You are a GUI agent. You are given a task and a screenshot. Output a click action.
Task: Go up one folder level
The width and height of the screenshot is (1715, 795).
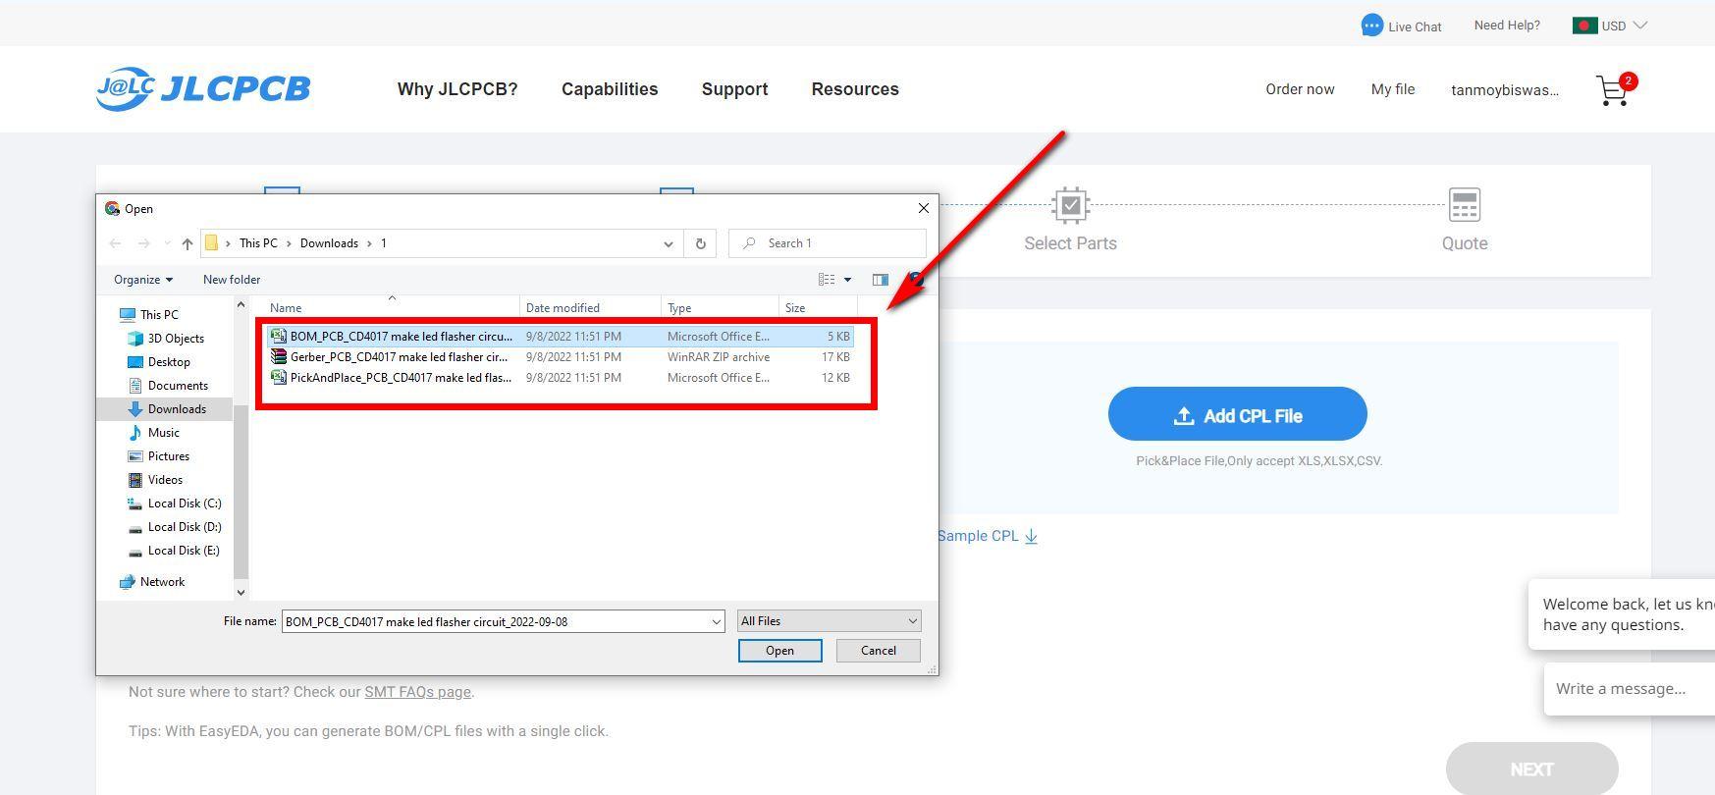coord(187,243)
